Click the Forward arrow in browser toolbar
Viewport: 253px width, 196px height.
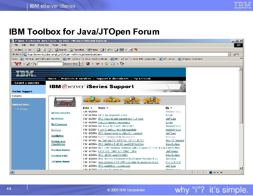coord(30,50)
